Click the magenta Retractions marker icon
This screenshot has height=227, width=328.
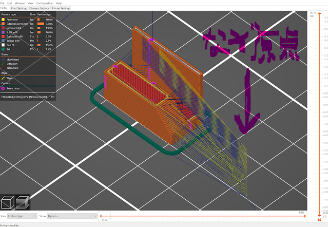[x=3, y=88]
